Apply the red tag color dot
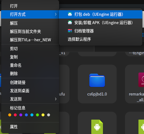This screenshot has height=134, width=144. [x=15, y=115]
